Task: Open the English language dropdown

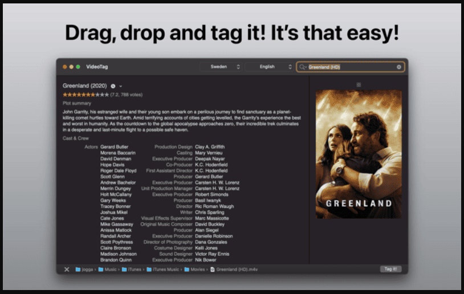Action: coord(269,67)
